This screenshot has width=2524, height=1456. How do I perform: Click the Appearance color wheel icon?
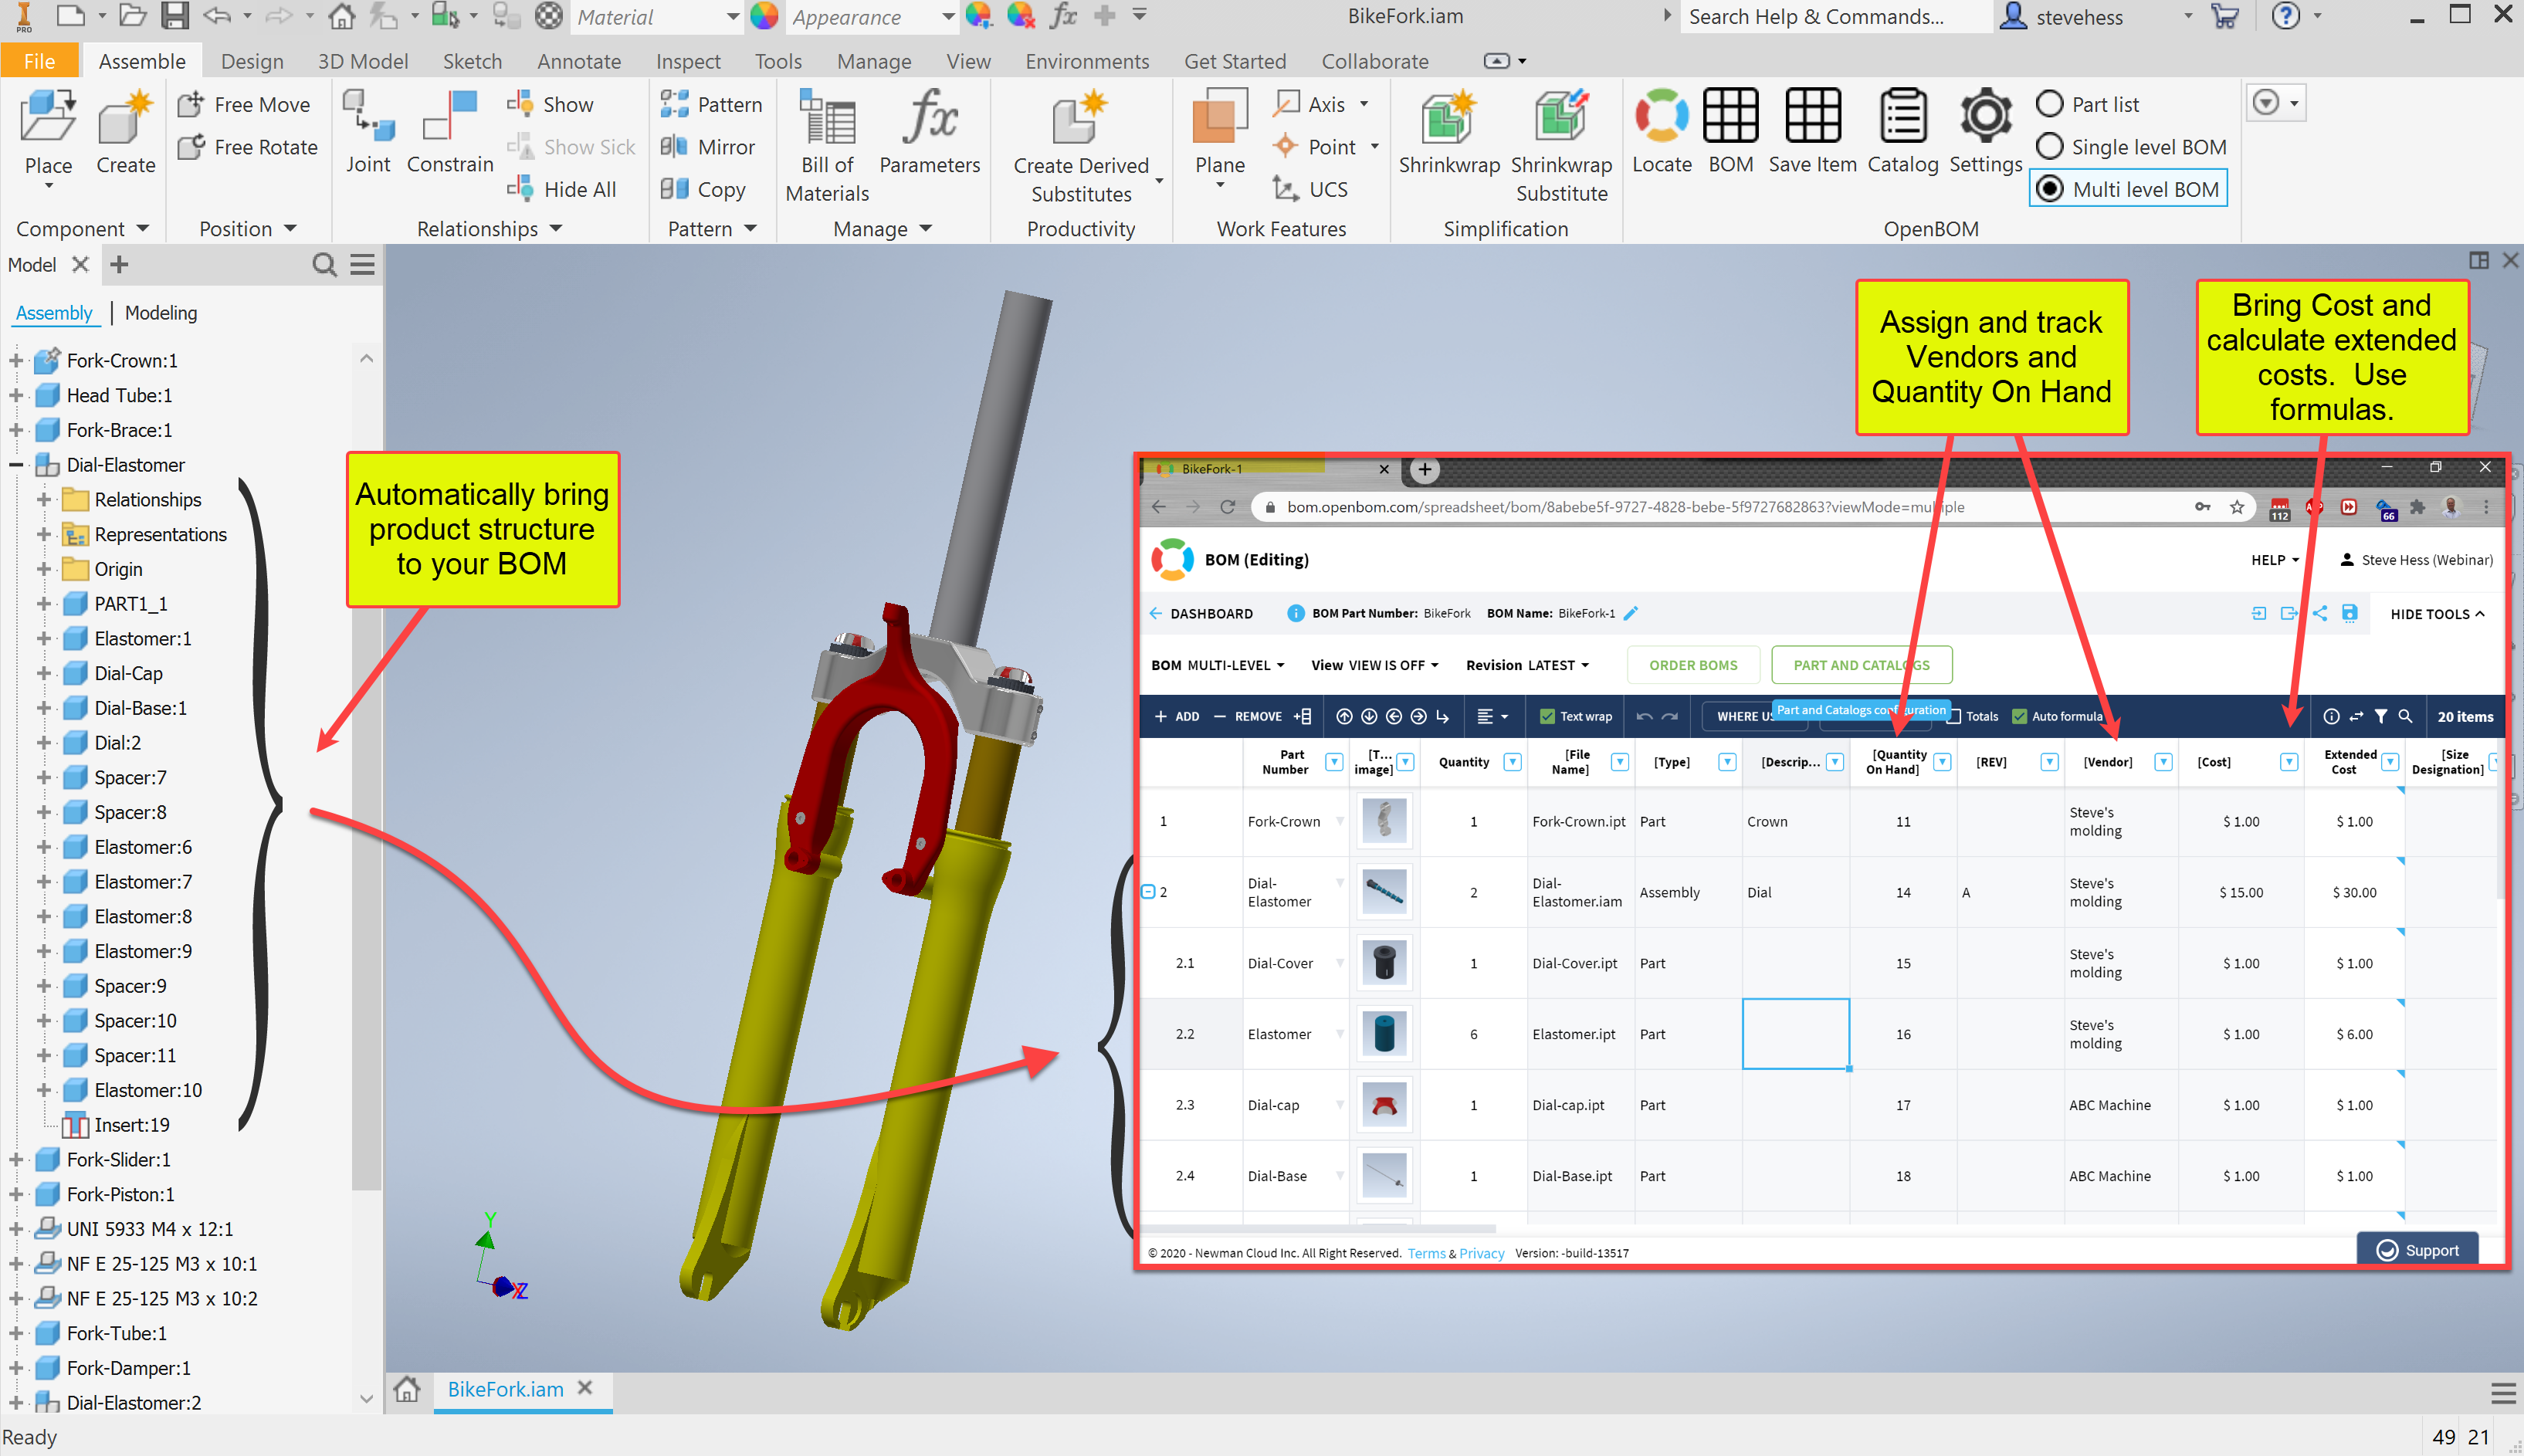[x=765, y=17]
